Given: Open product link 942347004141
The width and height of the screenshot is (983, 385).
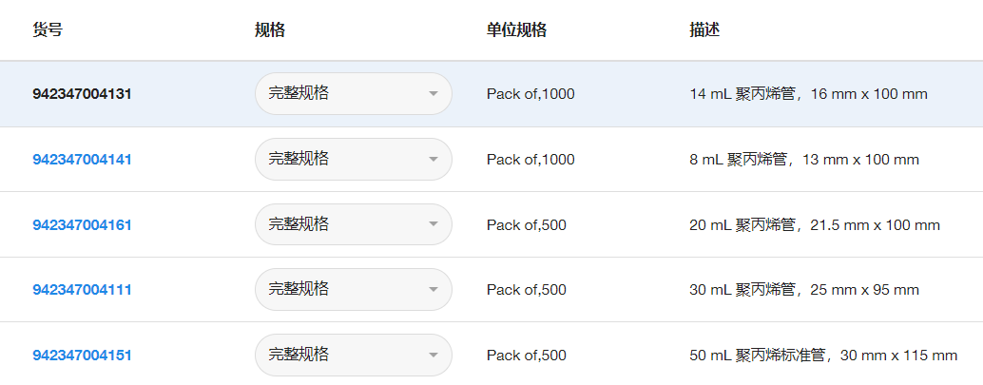Looking at the screenshot, I should [82, 160].
